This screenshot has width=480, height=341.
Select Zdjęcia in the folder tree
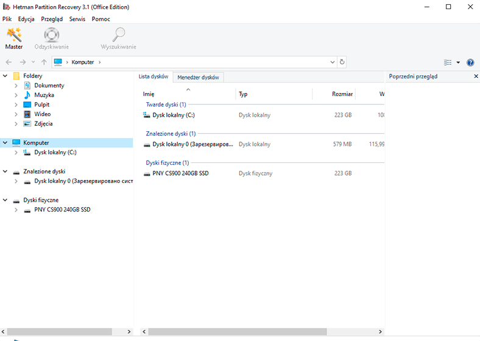click(43, 124)
